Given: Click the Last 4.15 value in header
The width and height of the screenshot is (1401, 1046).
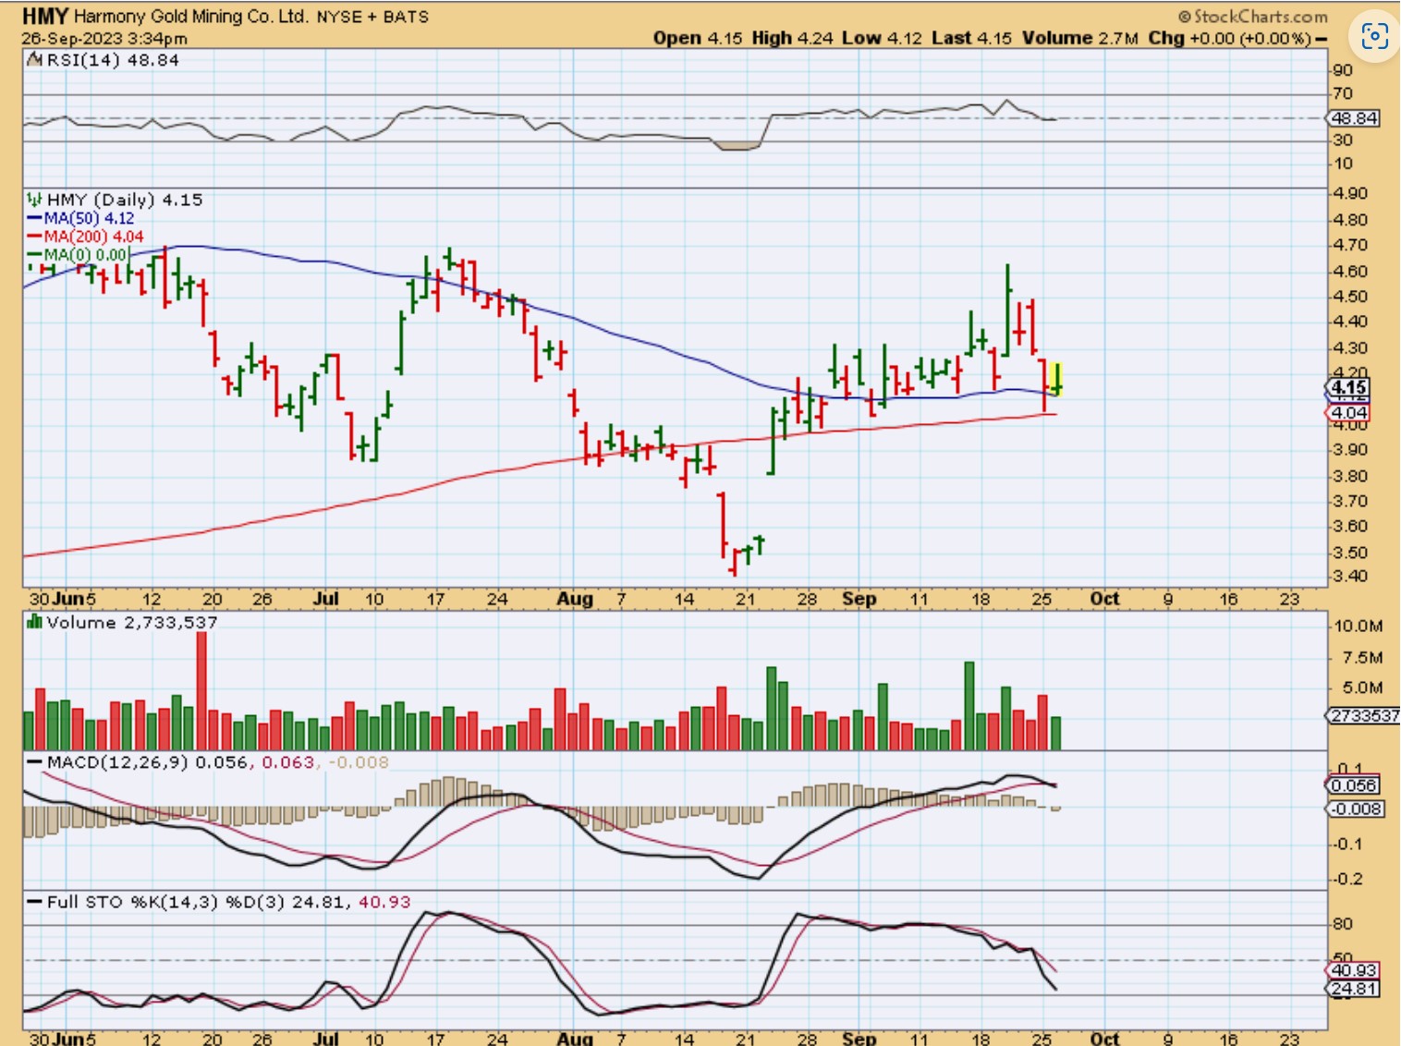Looking at the screenshot, I should [x=971, y=38].
